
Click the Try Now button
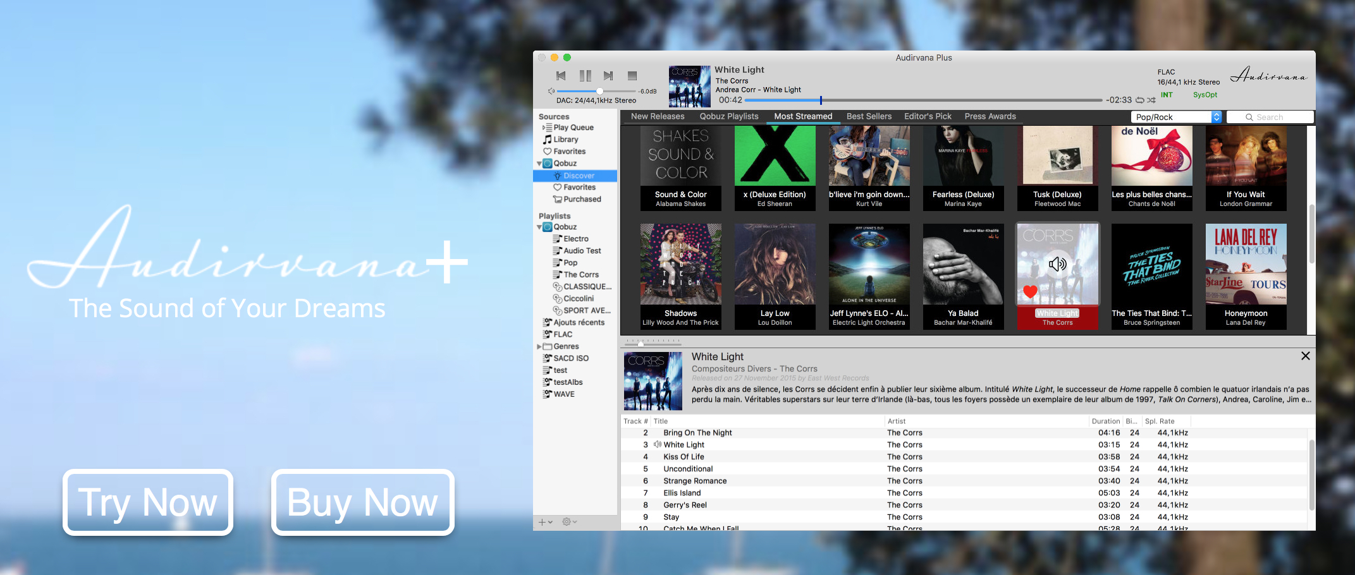148,502
